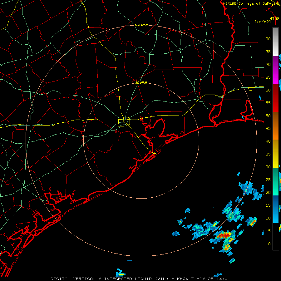Click the 15 value on the scale
Image resolution: width=281 pixels, height=281 pixels.
click(x=268, y=205)
